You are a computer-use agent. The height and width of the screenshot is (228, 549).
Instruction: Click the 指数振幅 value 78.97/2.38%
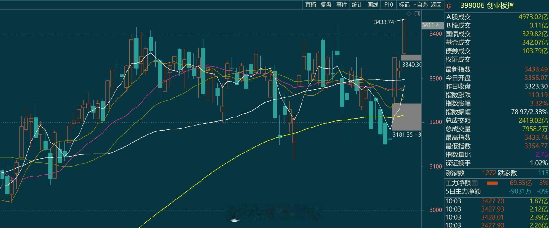click(x=529, y=112)
